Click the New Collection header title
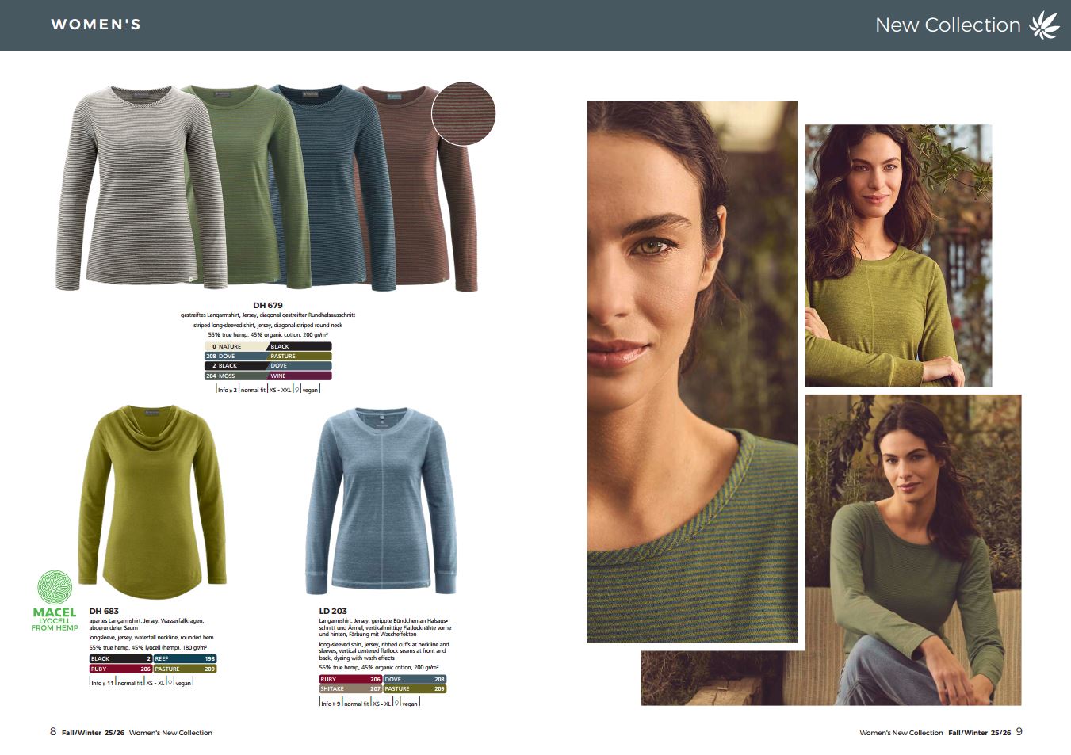The image size is (1071, 755). pyautogui.click(x=947, y=25)
